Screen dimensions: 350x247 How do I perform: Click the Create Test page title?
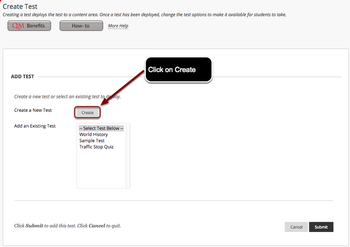tap(20, 6)
